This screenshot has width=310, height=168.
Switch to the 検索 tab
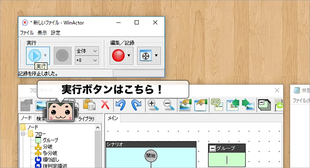coord(41,119)
